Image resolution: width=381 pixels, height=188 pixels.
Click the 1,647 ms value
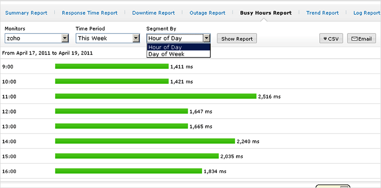(201, 112)
